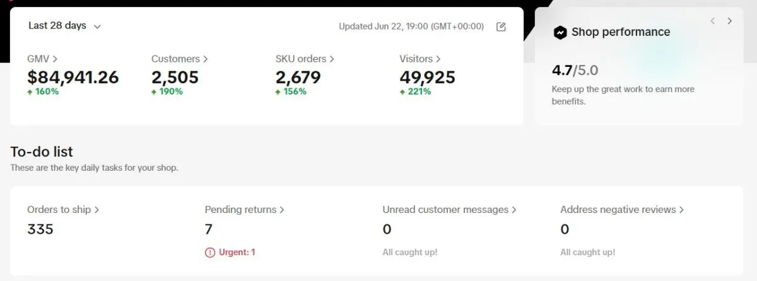This screenshot has width=757, height=281.
Task: Open the Address negative reviews page
Action: point(622,209)
